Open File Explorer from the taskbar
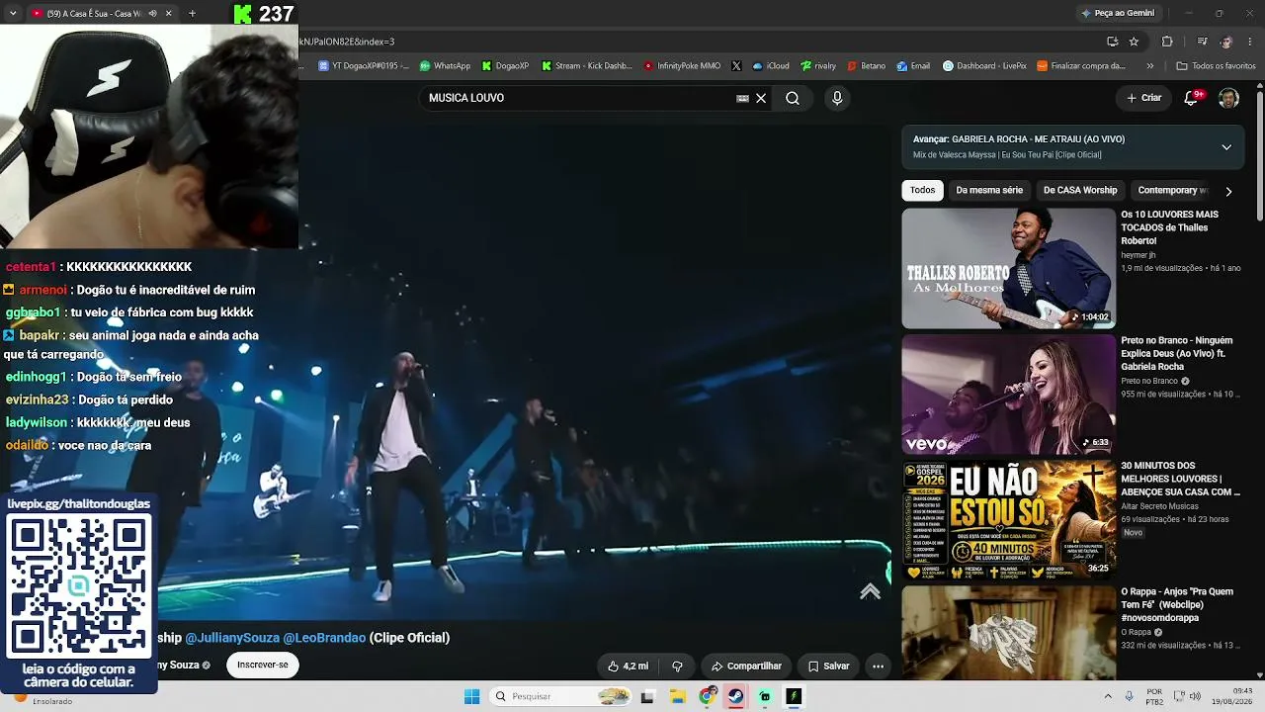1265x712 pixels. [x=677, y=696]
